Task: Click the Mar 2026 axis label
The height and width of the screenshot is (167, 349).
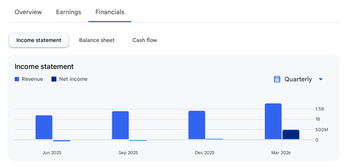Action: (281, 153)
